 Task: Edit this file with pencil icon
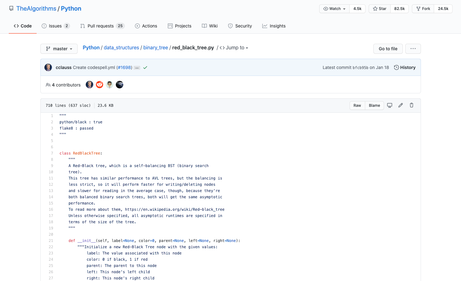point(401,105)
